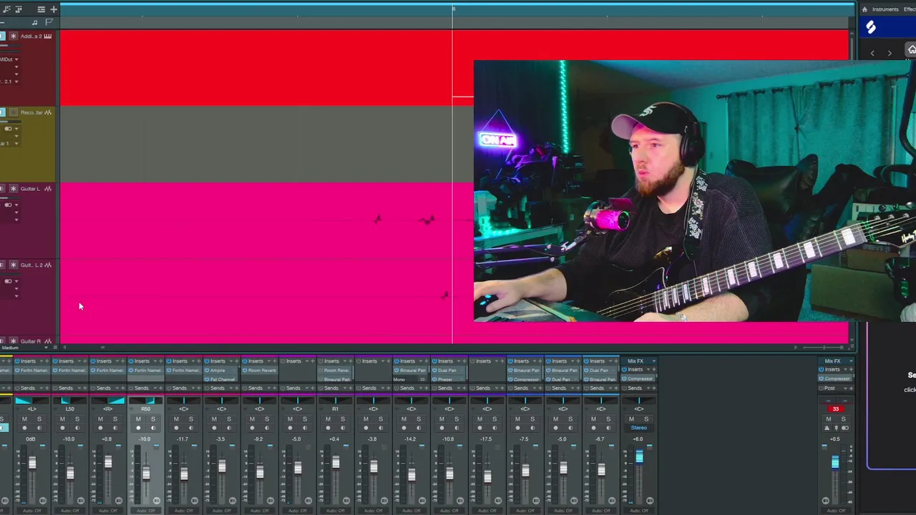Switch to the Effects browser tab

[x=910, y=9]
